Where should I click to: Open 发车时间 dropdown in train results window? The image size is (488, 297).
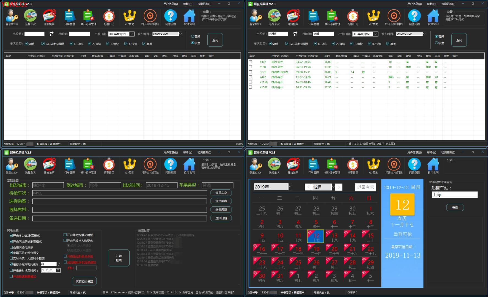click(x=424, y=34)
